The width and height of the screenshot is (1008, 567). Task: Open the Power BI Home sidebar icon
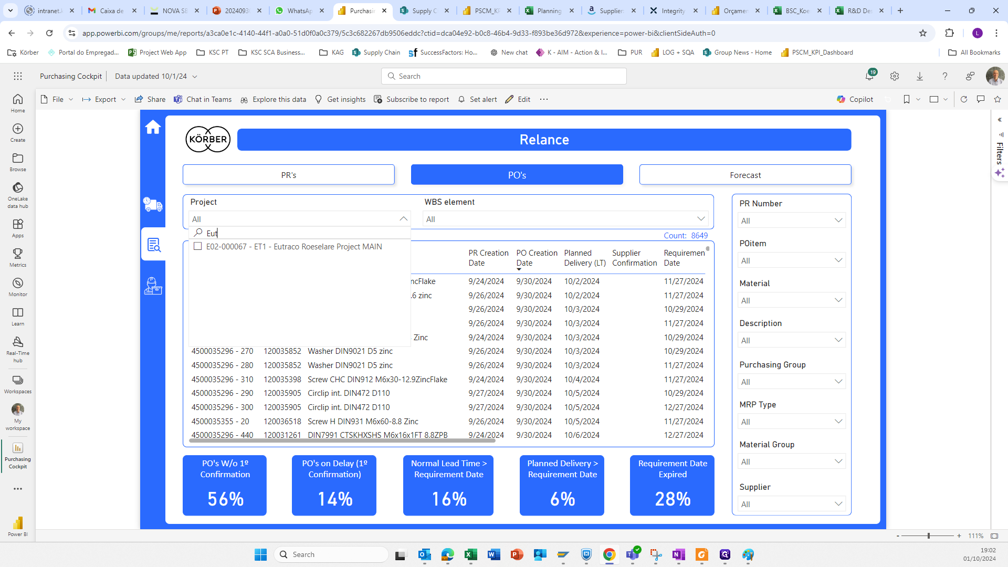pyautogui.click(x=18, y=103)
